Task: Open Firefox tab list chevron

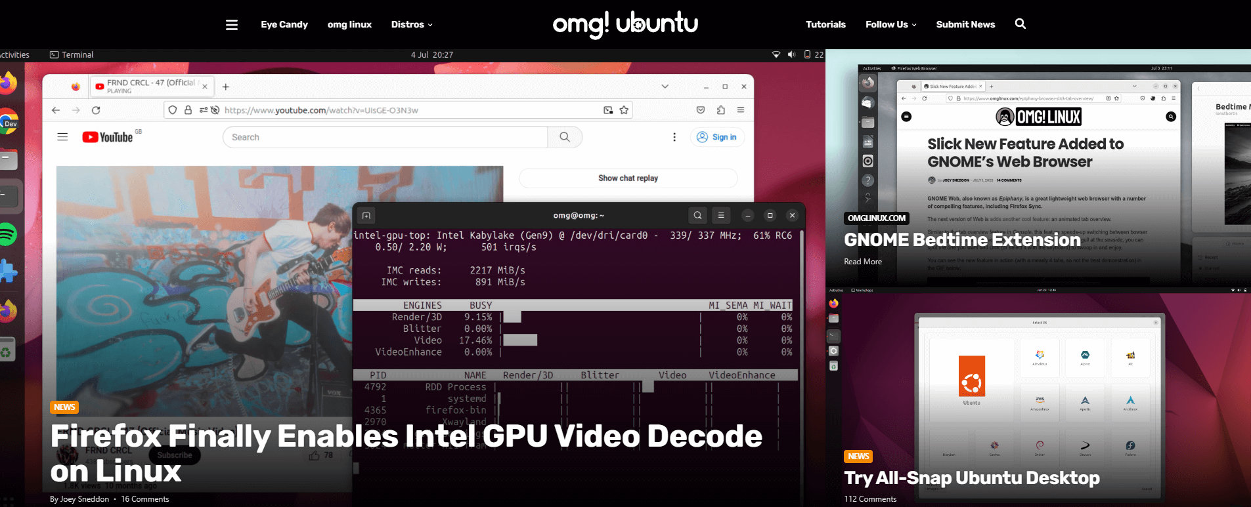Action: click(665, 87)
